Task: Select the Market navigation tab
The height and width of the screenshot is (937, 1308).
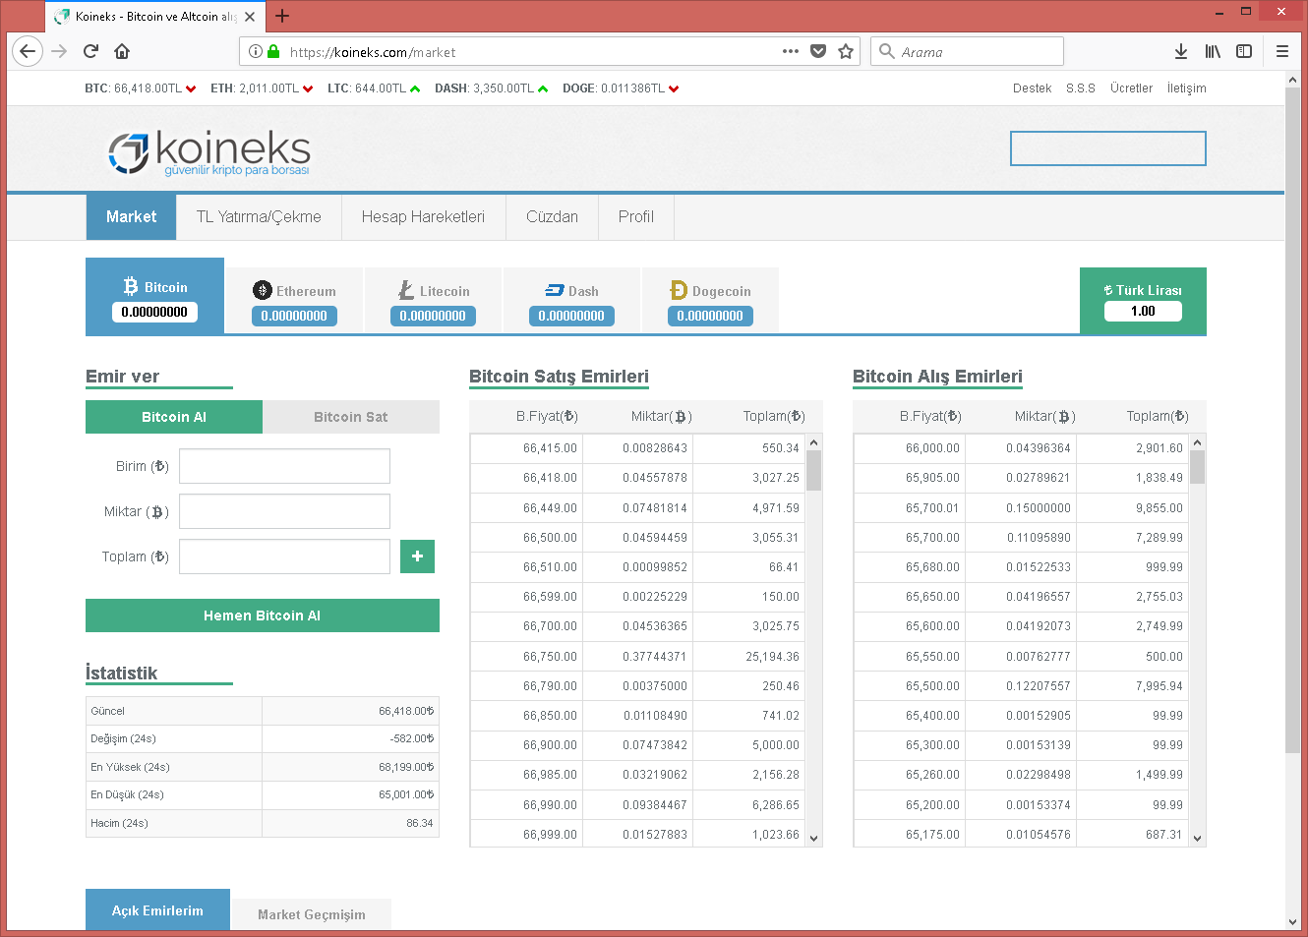Action: pos(131,217)
